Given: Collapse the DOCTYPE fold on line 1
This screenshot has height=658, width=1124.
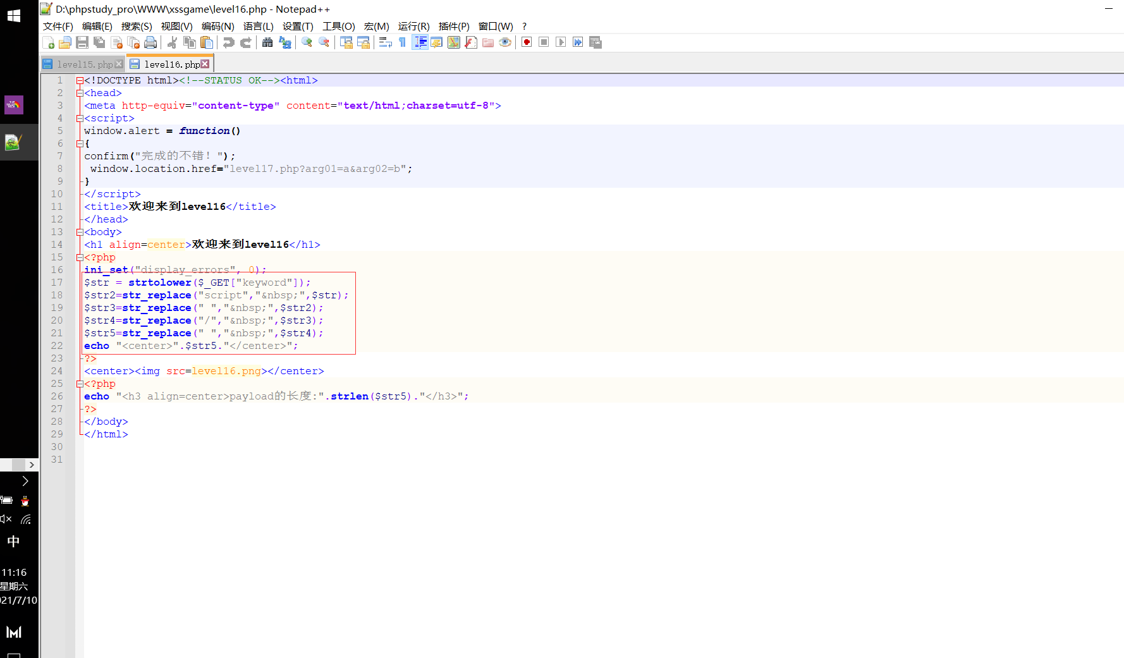Looking at the screenshot, I should point(80,80).
